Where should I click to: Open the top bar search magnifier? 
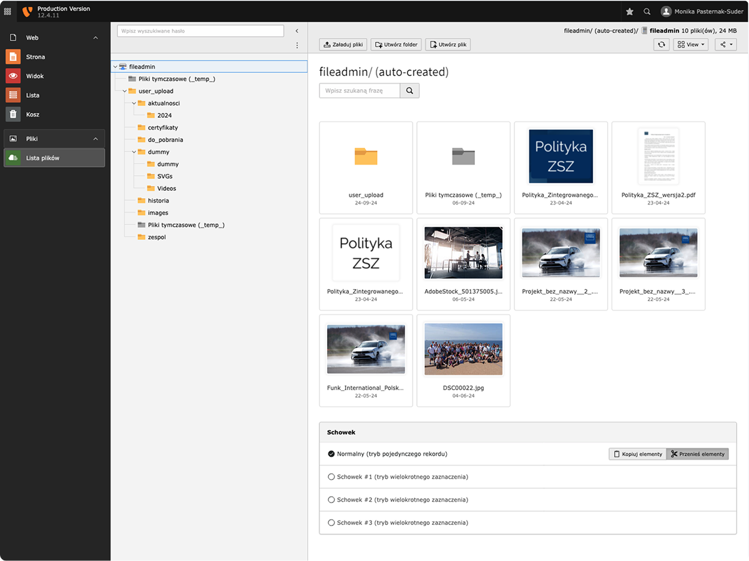tap(647, 11)
